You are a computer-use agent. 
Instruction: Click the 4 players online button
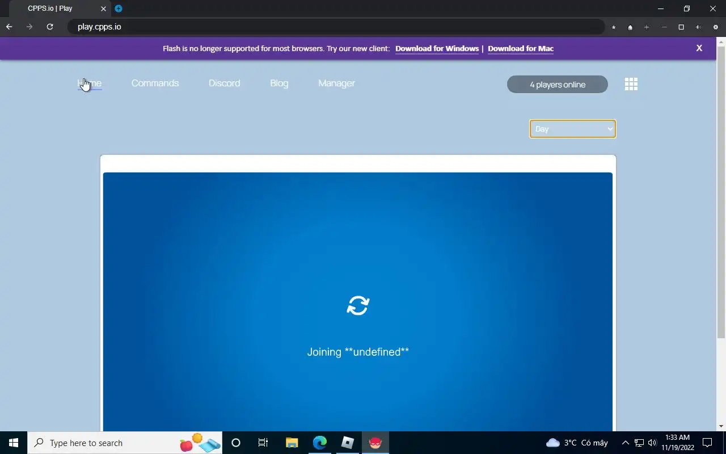tap(558, 85)
